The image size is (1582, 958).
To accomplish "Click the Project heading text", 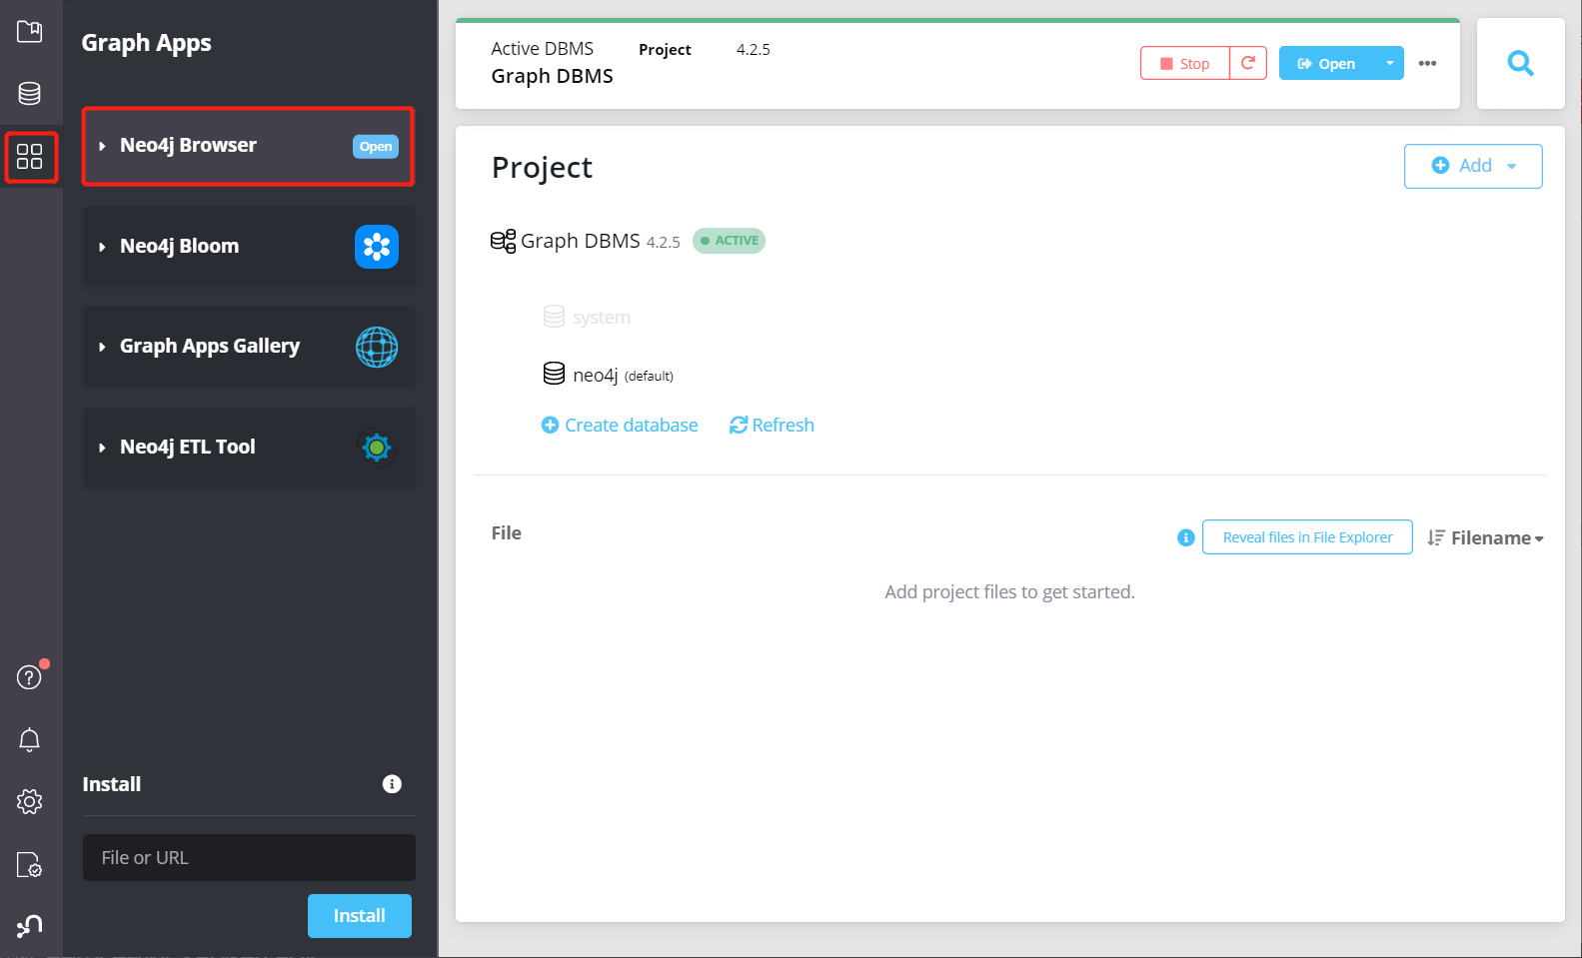I will click(542, 168).
